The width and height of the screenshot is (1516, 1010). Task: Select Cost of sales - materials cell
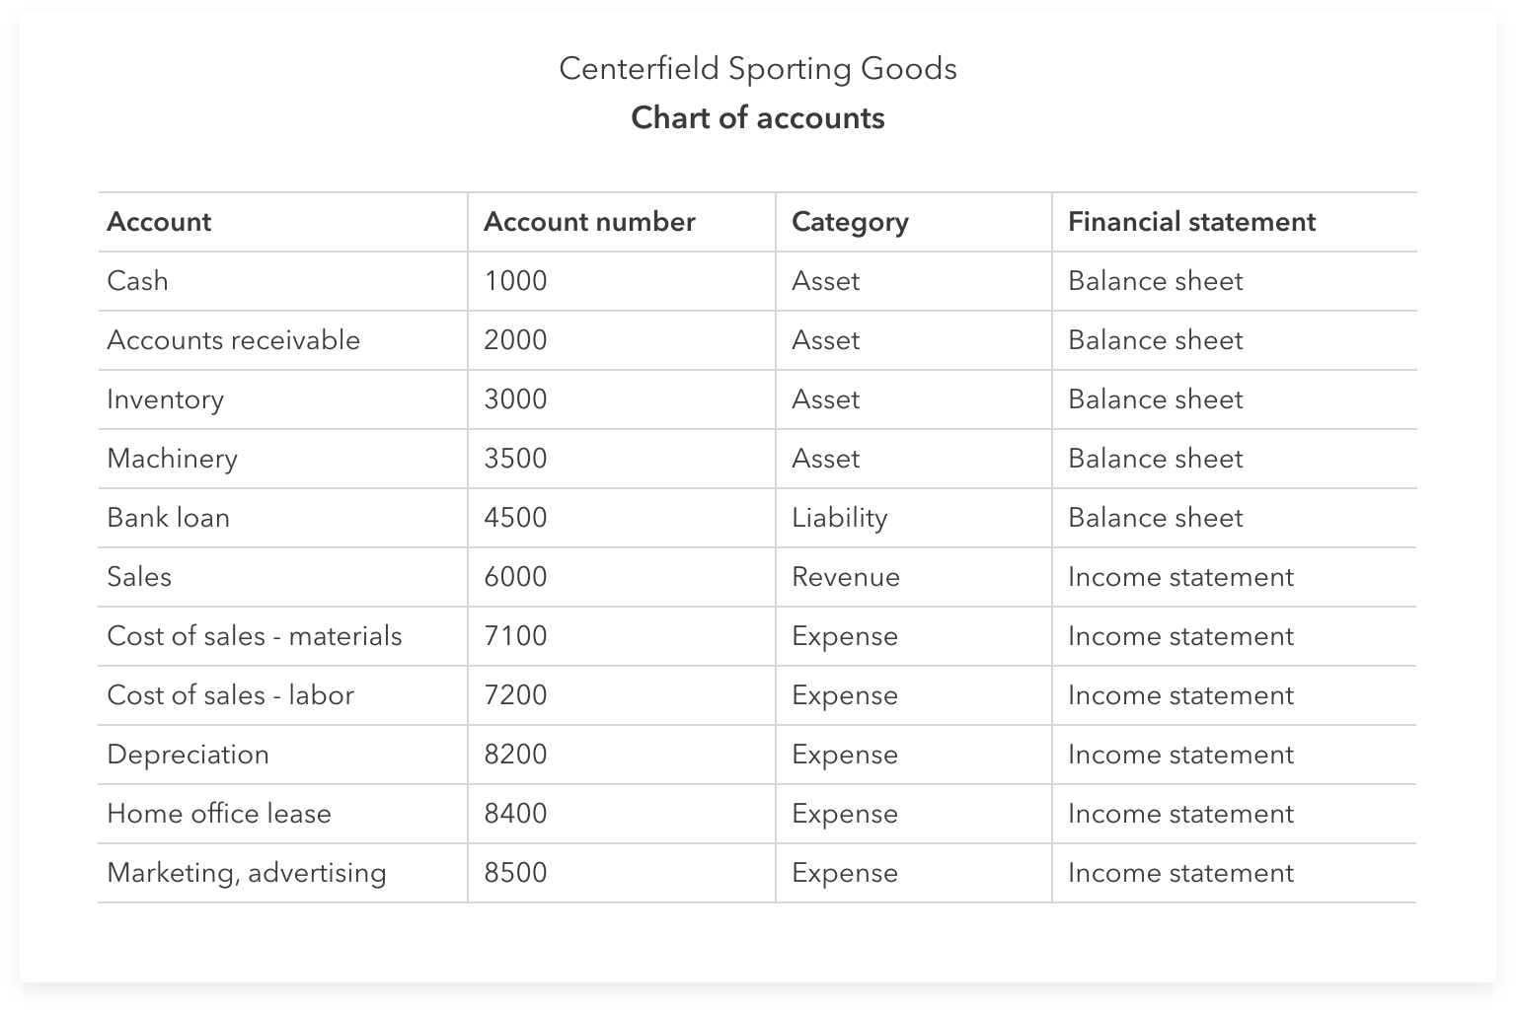255,636
